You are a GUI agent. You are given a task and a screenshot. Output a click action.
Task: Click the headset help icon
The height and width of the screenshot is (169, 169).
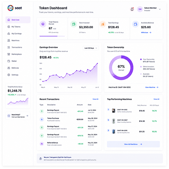[9, 116]
